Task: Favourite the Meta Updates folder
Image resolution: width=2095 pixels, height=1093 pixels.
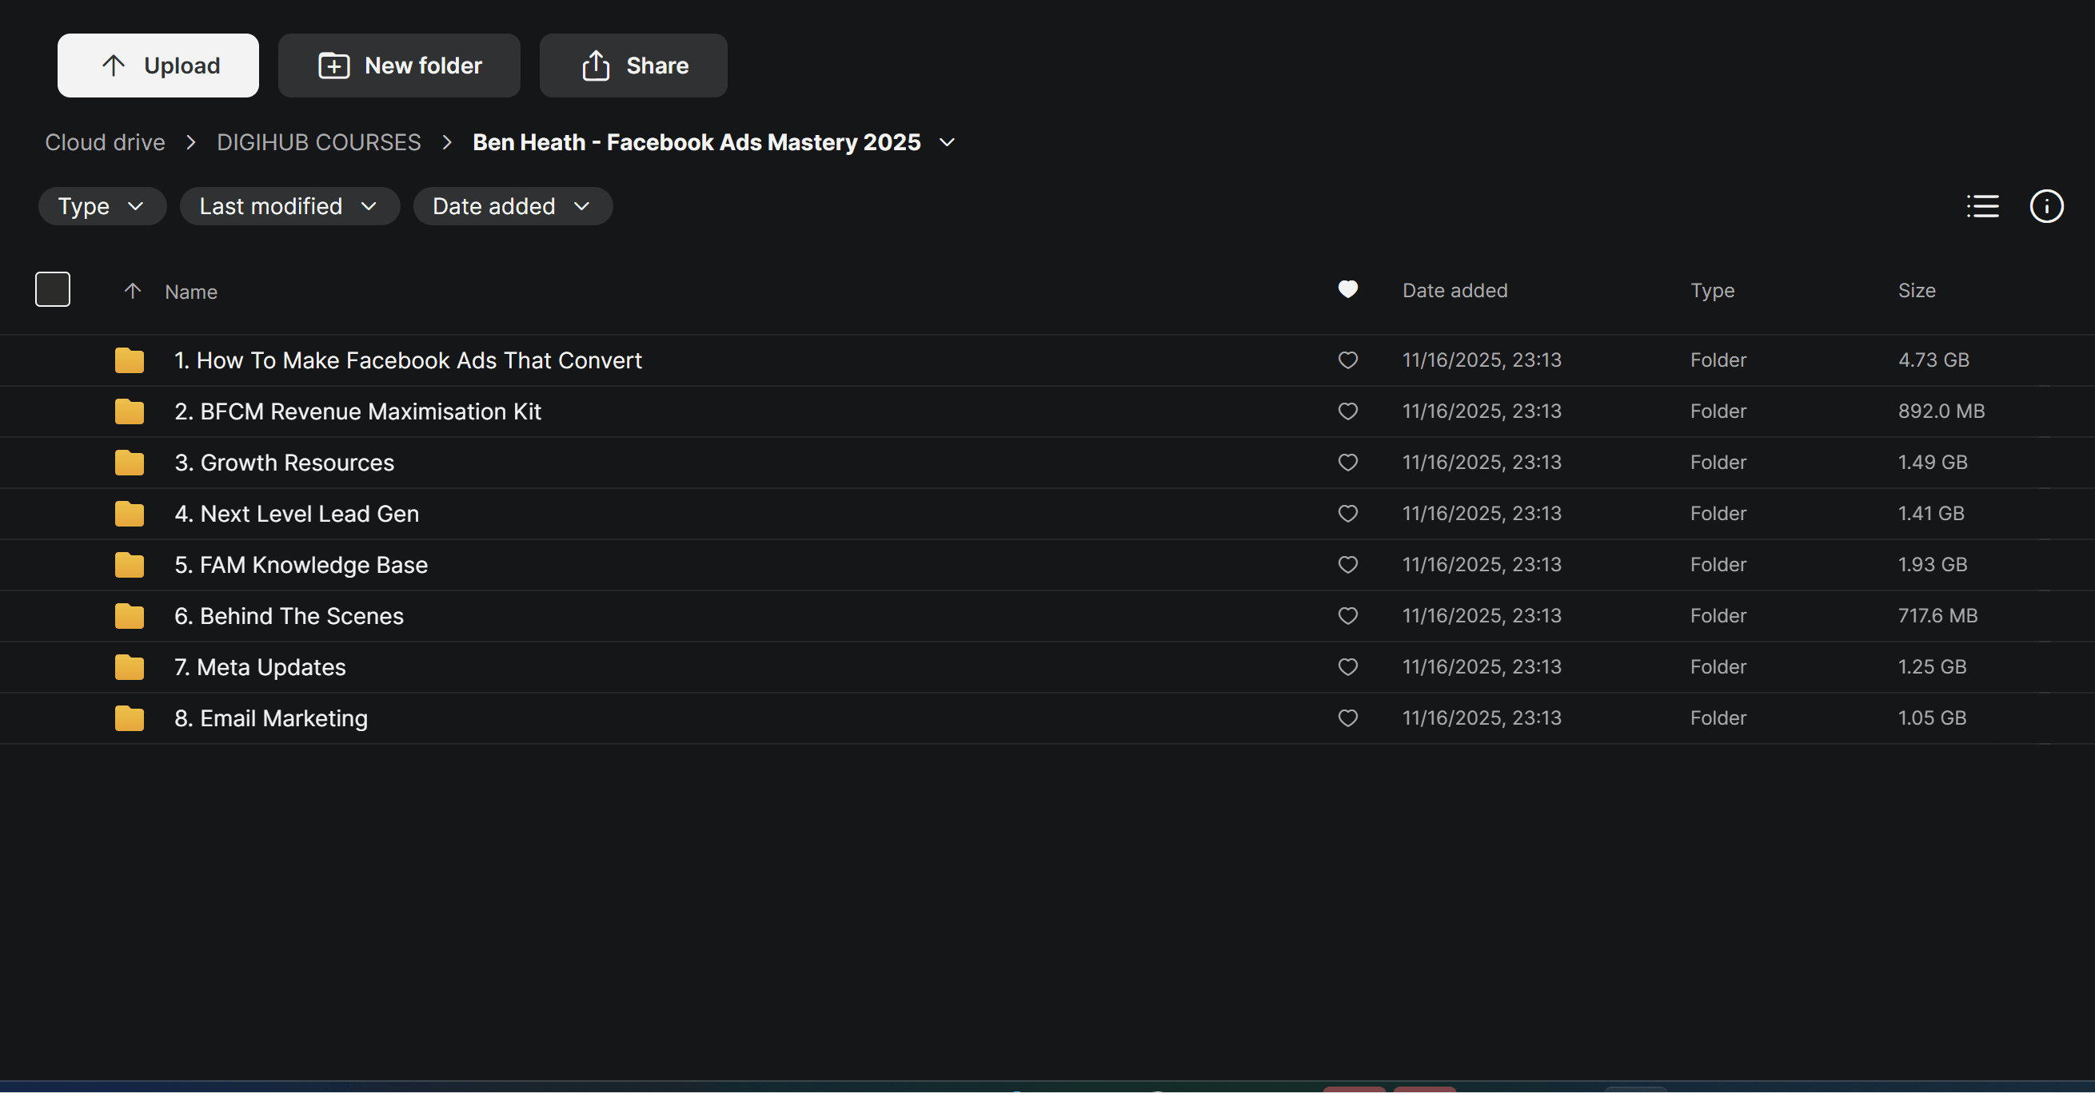Action: (x=1347, y=667)
